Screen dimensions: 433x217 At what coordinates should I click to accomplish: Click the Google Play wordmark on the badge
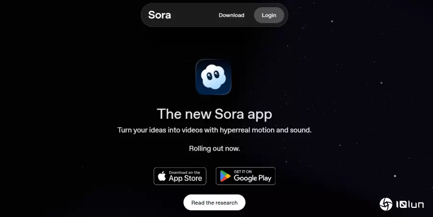253,179
